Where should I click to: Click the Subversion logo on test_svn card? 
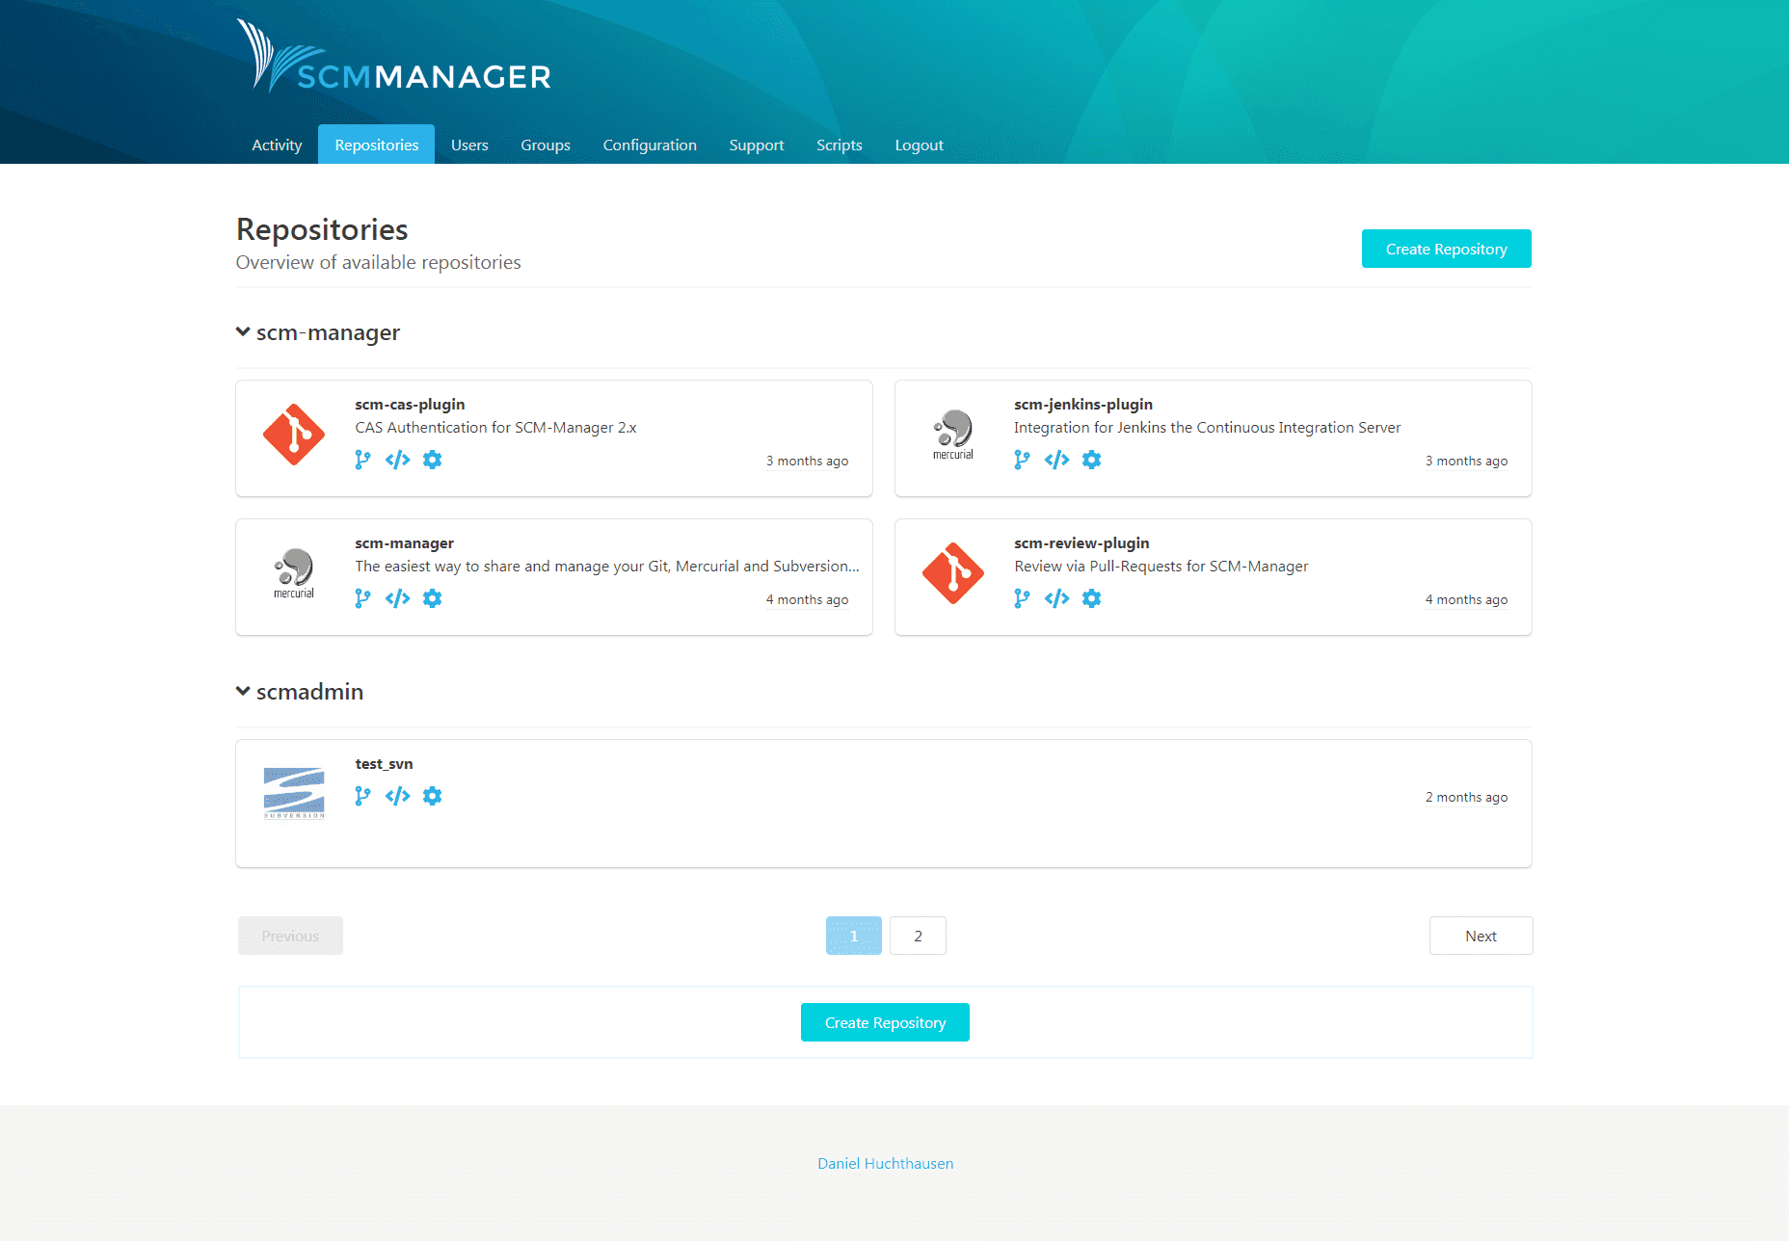(x=293, y=792)
